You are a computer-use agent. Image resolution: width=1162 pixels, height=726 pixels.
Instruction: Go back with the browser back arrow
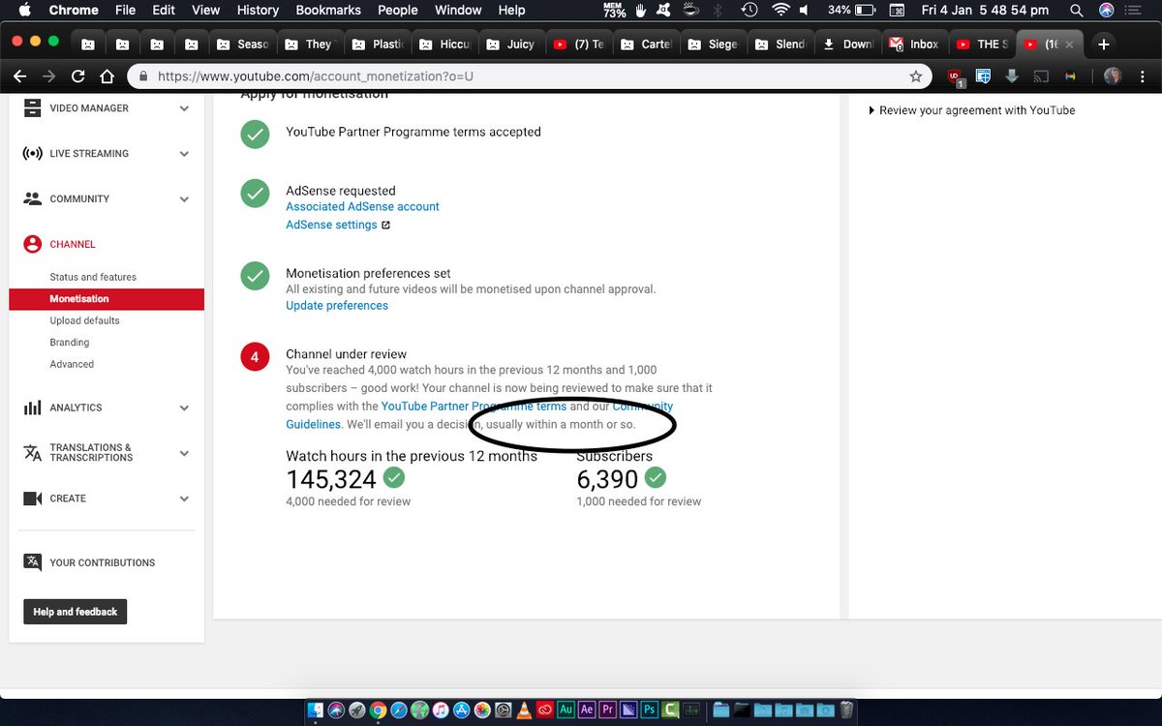[x=20, y=76]
